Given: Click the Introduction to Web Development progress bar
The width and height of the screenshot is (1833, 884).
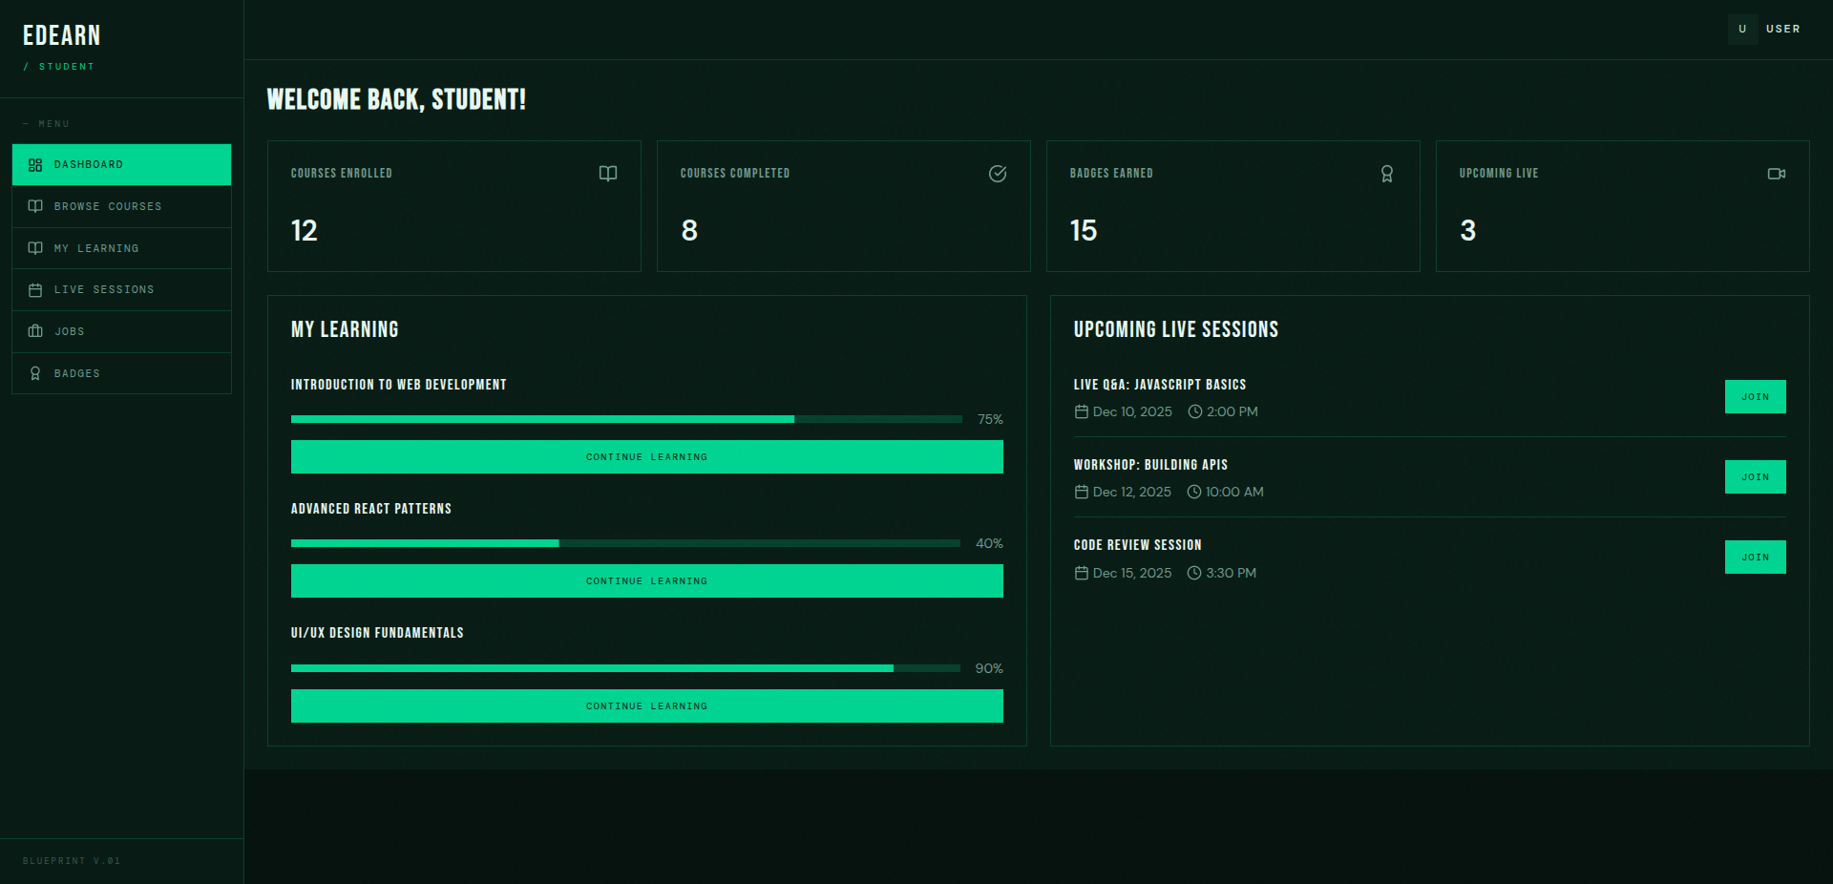Looking at the screenshot, I should point(626,419).
